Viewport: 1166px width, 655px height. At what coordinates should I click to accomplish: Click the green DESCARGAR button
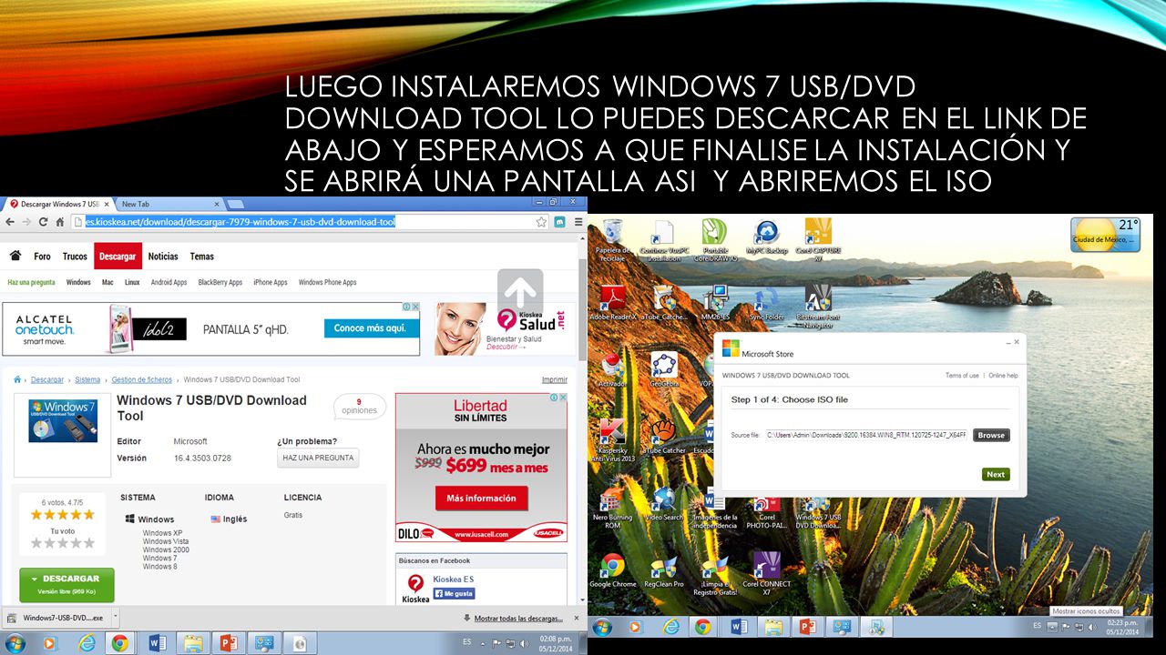pyautogui.click(x=66, y=584)
